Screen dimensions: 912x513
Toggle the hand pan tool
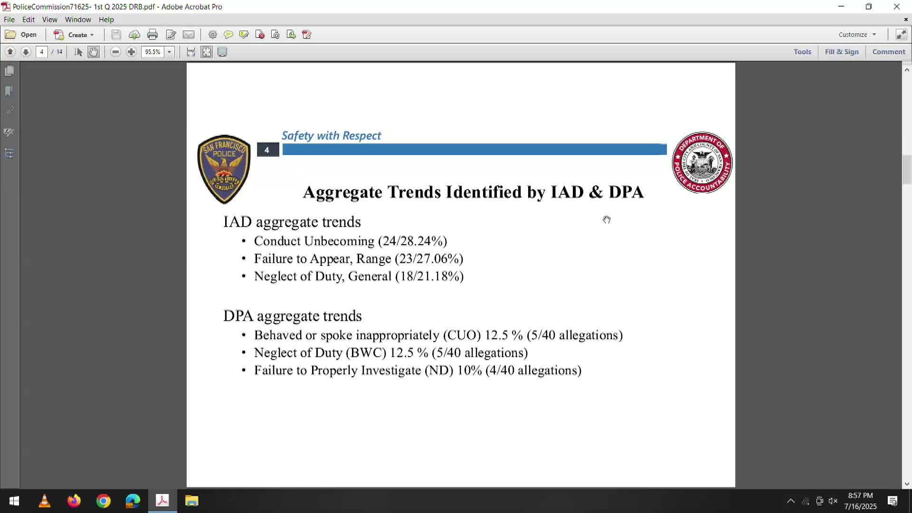coord(94,52)
